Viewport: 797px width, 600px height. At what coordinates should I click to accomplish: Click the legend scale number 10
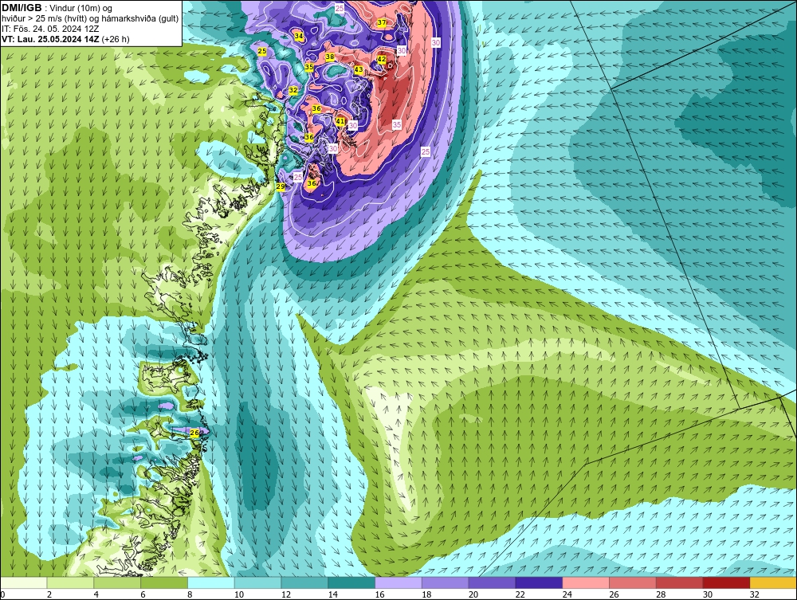(x=239, y=594)
